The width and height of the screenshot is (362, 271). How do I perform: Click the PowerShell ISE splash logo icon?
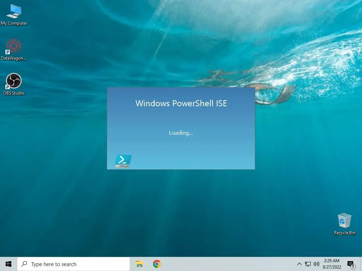point(123,161)
